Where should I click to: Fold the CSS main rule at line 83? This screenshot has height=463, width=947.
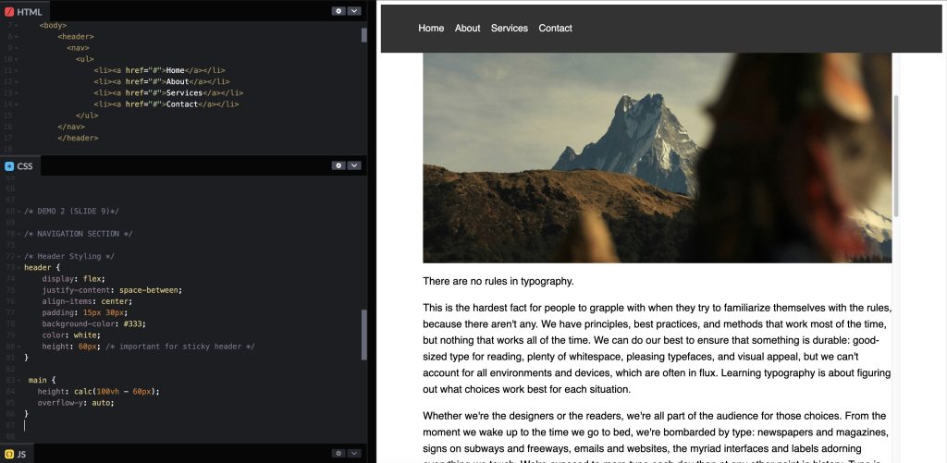tap(18, 381)
